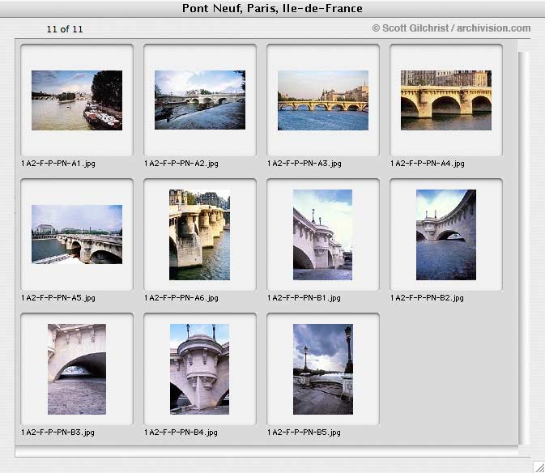Click the file name 1A2-F-P-PN-A5.jpg
545x473 pixels.
[x=58, y=298]
